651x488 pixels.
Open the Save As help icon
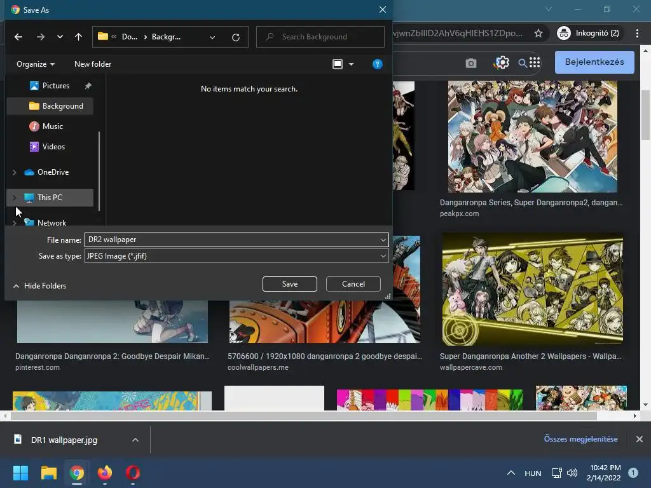click(378, 64)
